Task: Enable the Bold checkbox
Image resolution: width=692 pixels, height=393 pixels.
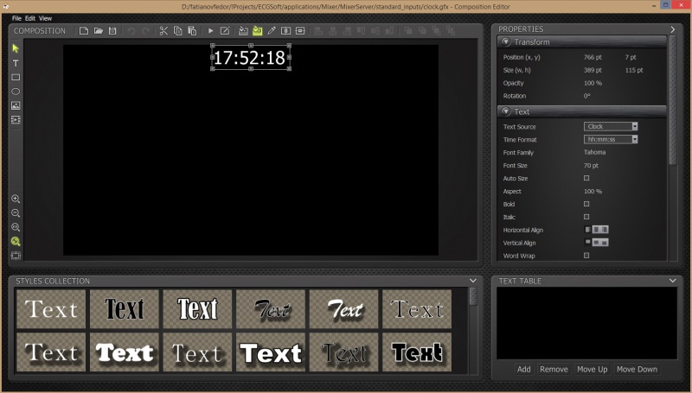Action: pyautogui.click(x=586, y=204)
